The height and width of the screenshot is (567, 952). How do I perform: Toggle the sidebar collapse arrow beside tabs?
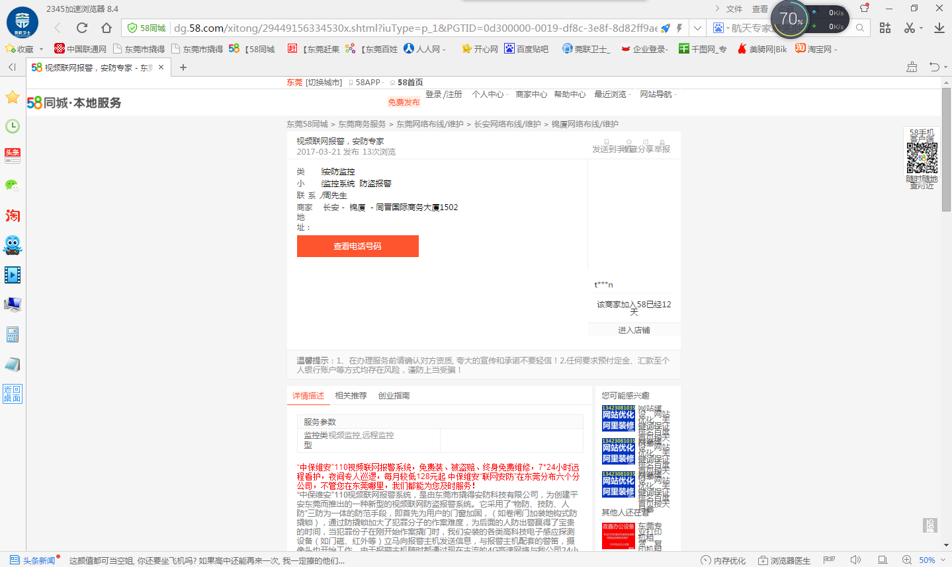point(12,67)
